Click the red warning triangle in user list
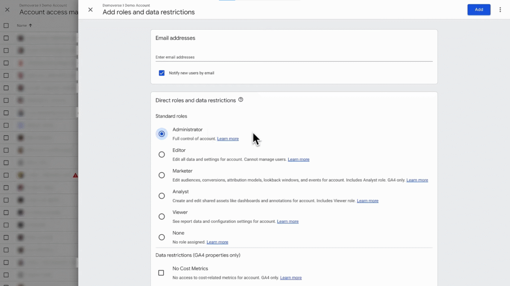This screenshot has width=510, height=286. tap(75, 175)
